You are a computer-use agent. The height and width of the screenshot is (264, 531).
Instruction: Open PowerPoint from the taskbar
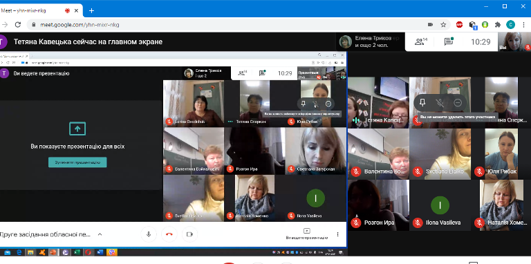pyautogui.click(x=53, y=252)
